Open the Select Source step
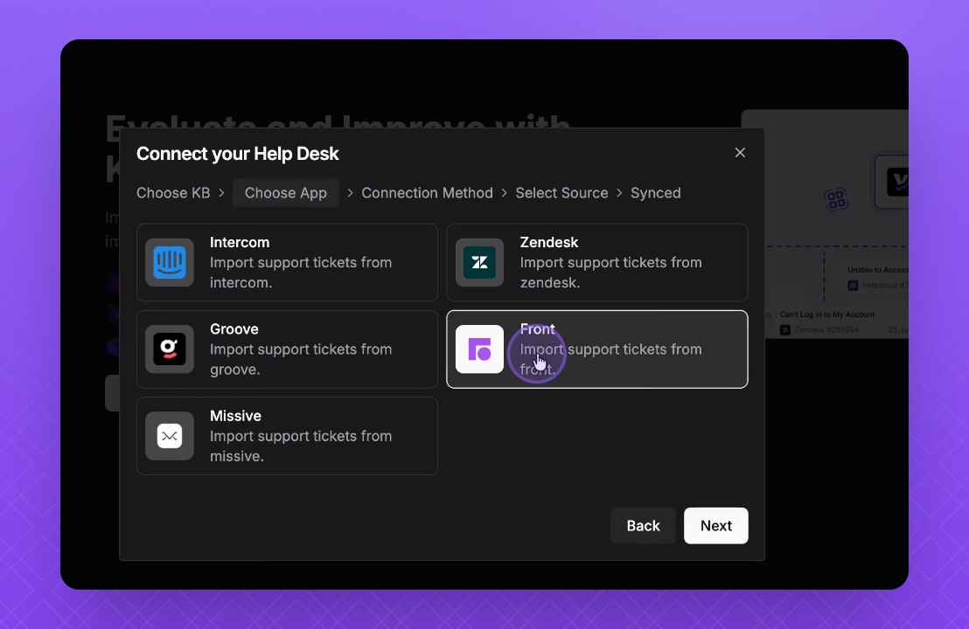The width and height of the screenshot is (969, 629). coord(561,193)
